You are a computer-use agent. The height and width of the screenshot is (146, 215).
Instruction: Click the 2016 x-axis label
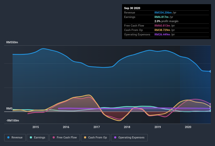[x=66, y=127]
